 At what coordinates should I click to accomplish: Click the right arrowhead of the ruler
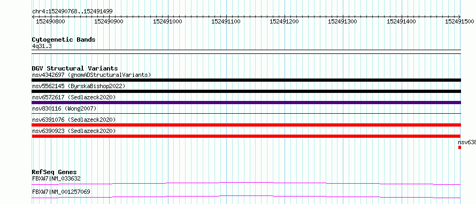coord(459,17)
